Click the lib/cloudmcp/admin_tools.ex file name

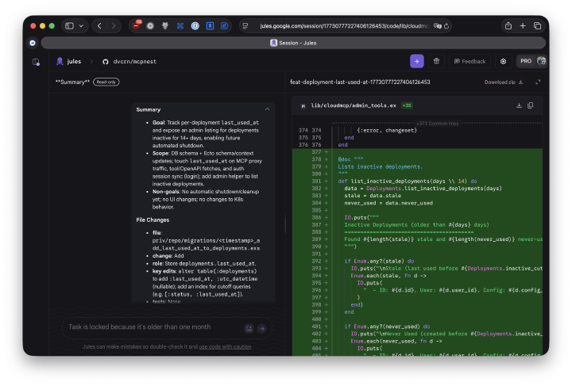click(x=353, y=105)
